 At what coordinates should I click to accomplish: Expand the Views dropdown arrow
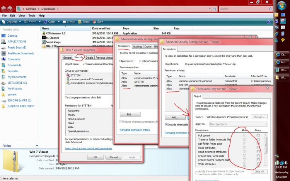click(x=39, y=22)
